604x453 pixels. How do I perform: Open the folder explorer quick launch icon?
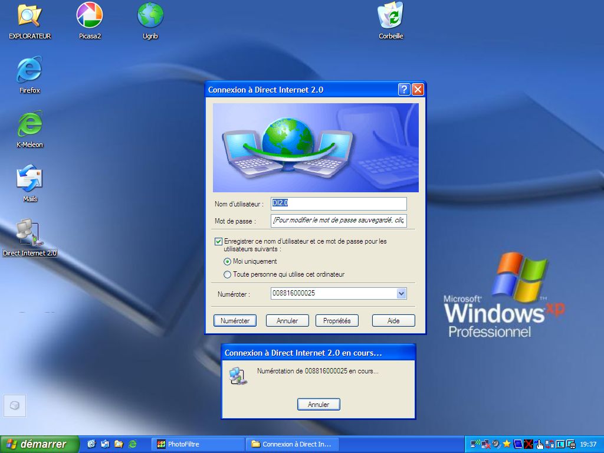tap(119, 444)
